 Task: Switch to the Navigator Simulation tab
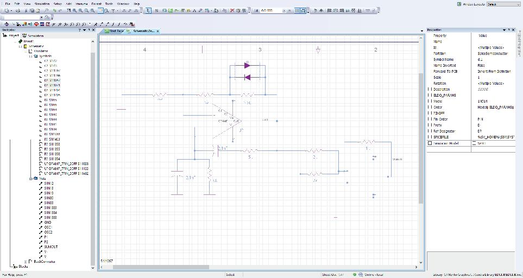tap(33, 36)
